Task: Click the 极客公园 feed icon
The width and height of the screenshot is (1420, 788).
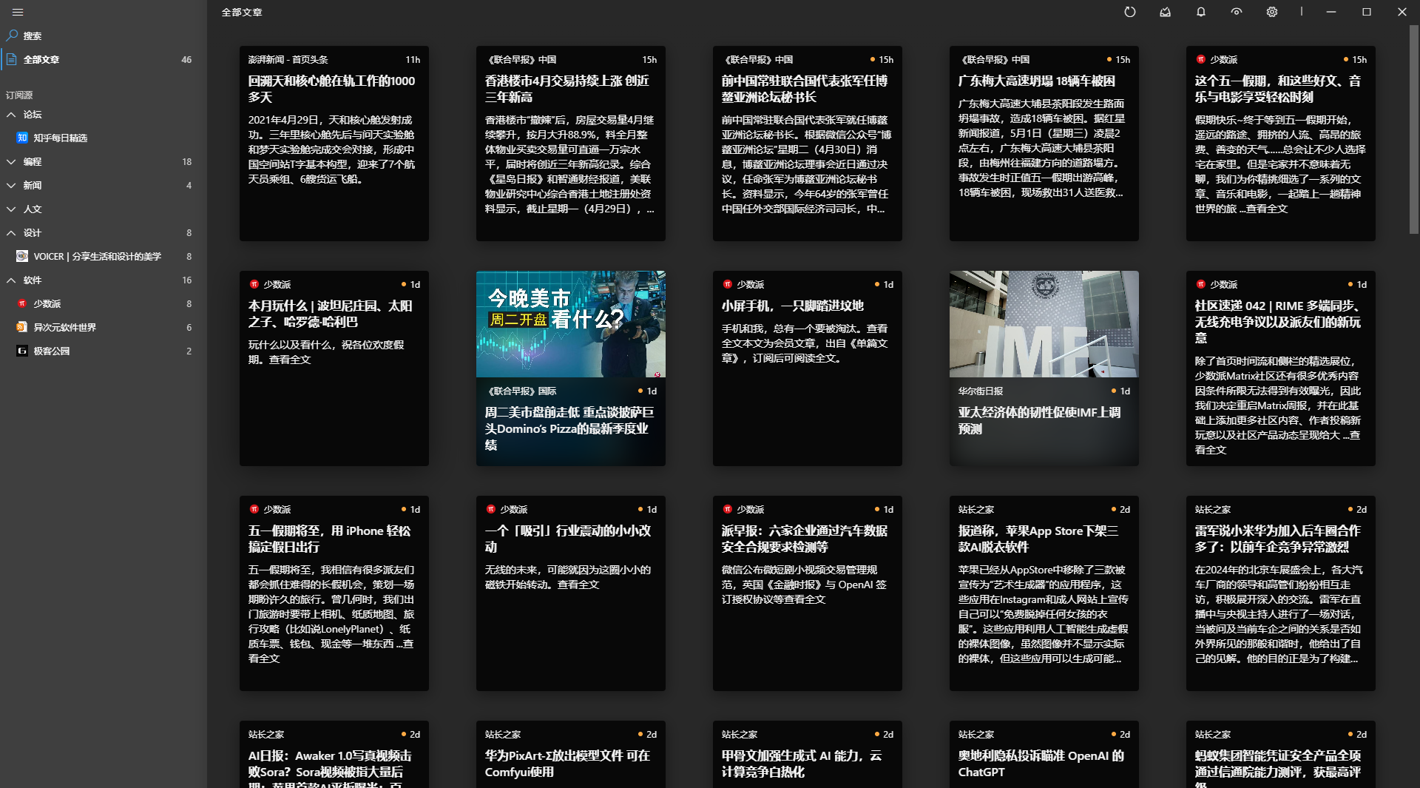Action: click(22, 351)
